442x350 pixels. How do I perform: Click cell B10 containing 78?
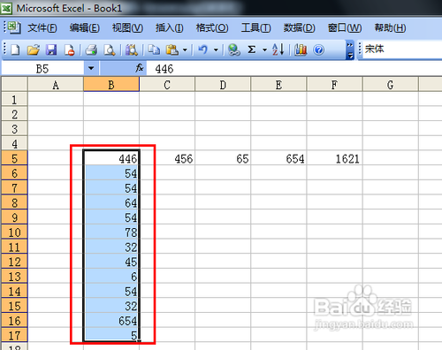[x=111, y=232]
